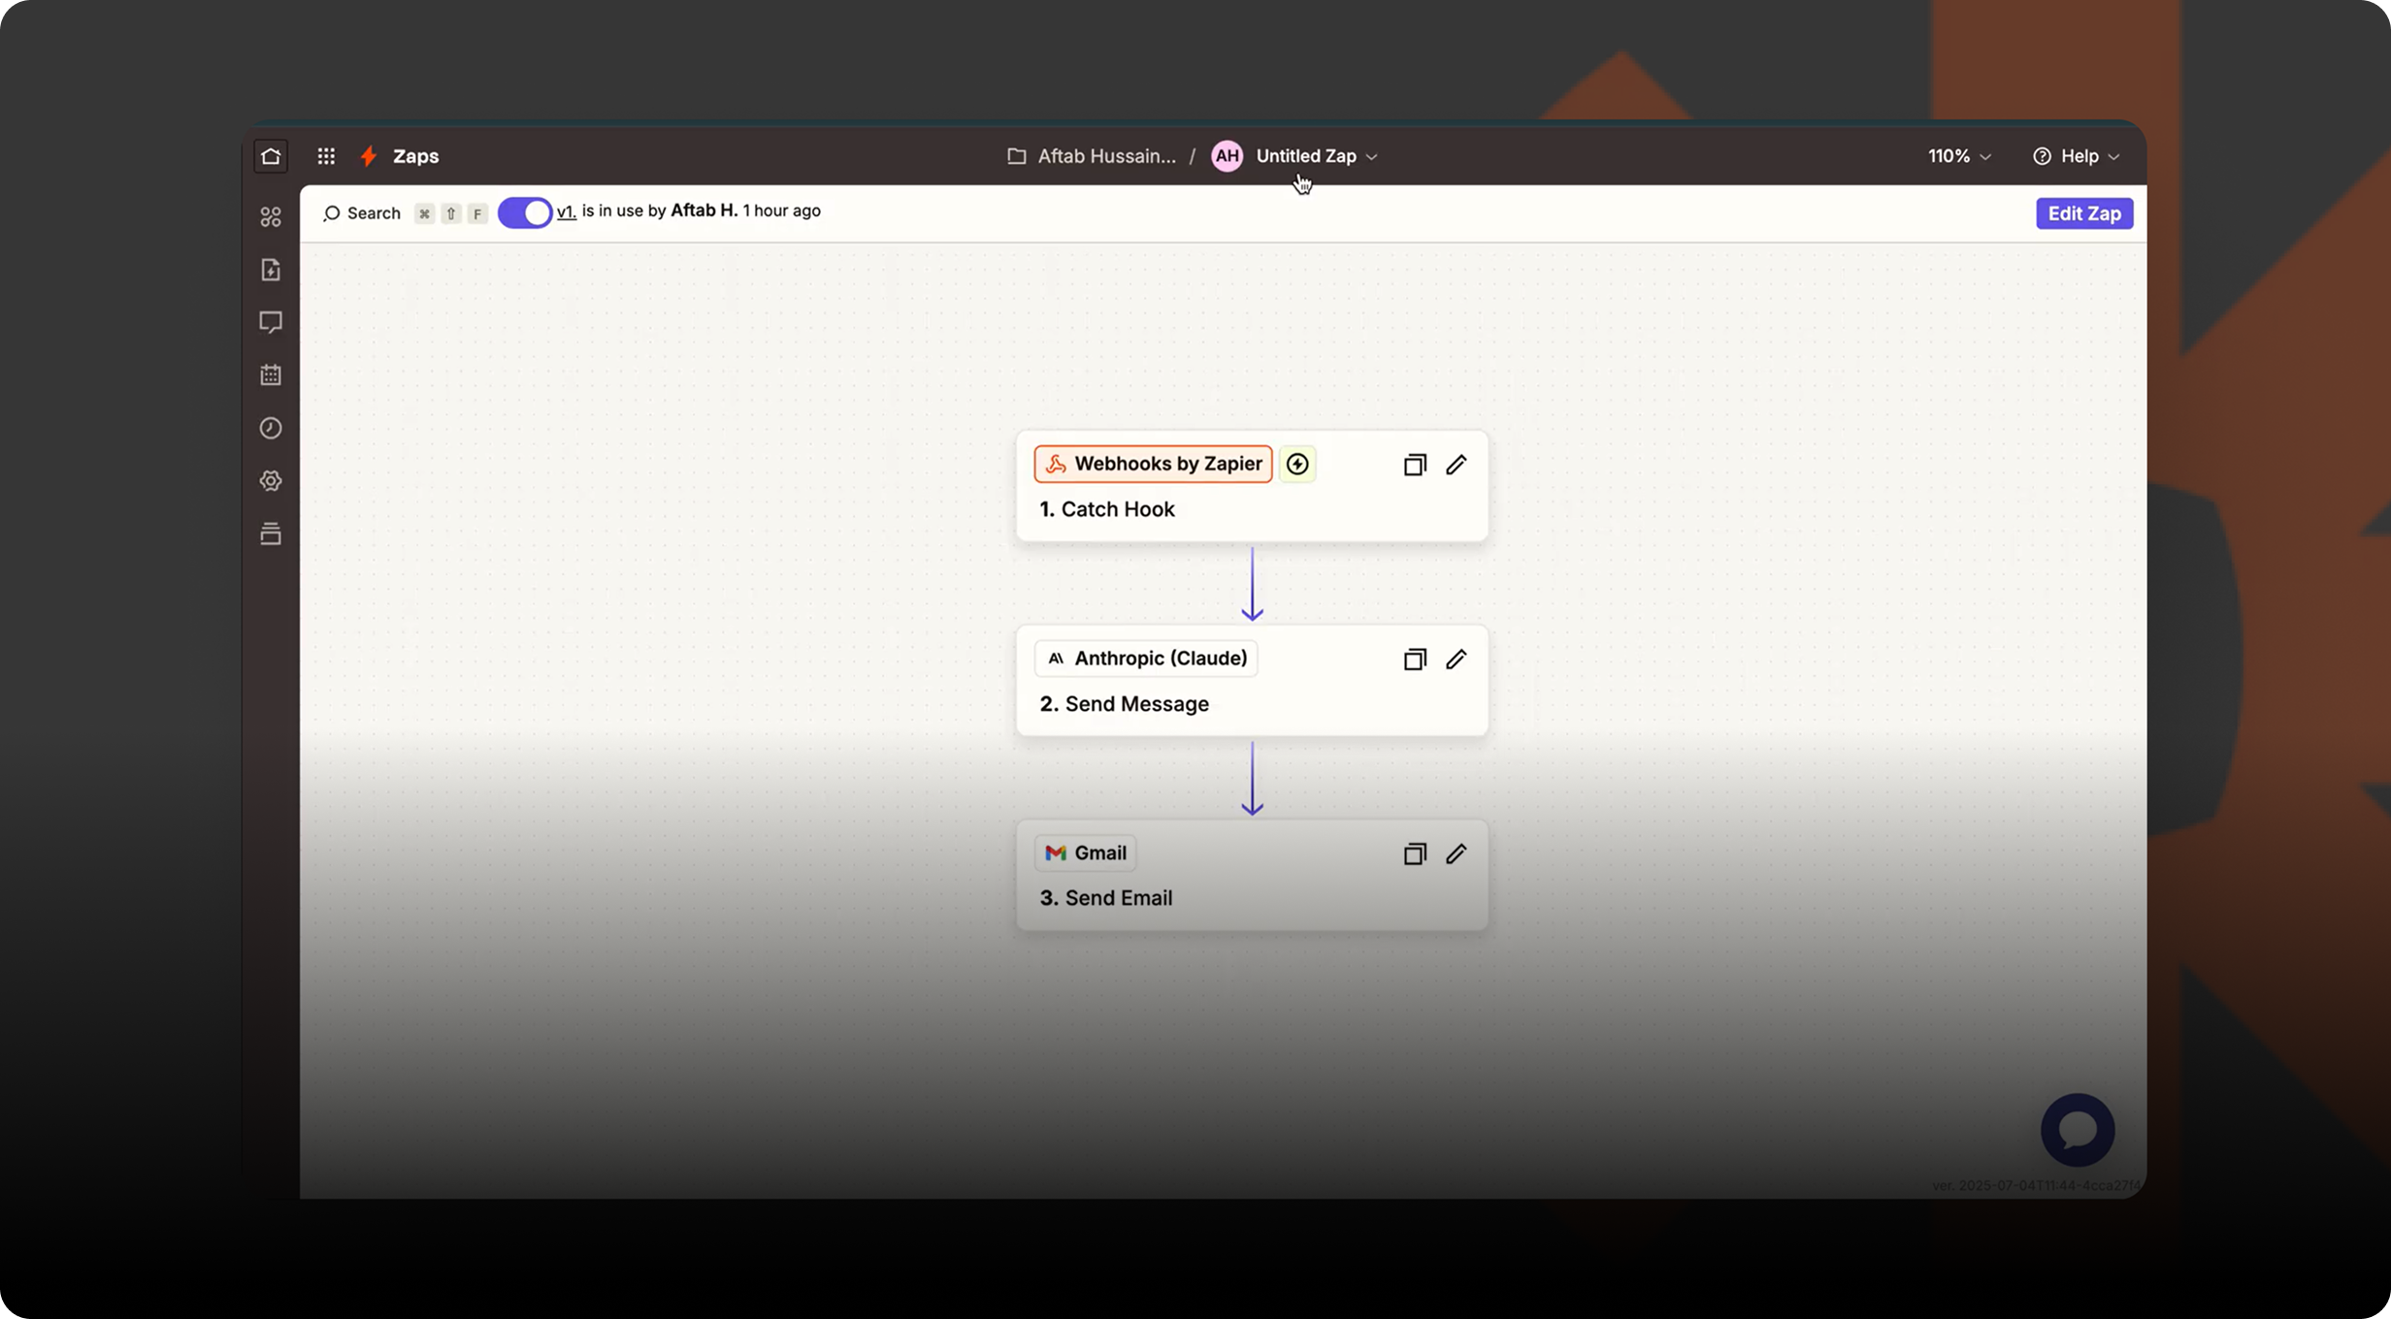
Task: Open the advanced settings gear icon
Action: click(x=271, y=481)
